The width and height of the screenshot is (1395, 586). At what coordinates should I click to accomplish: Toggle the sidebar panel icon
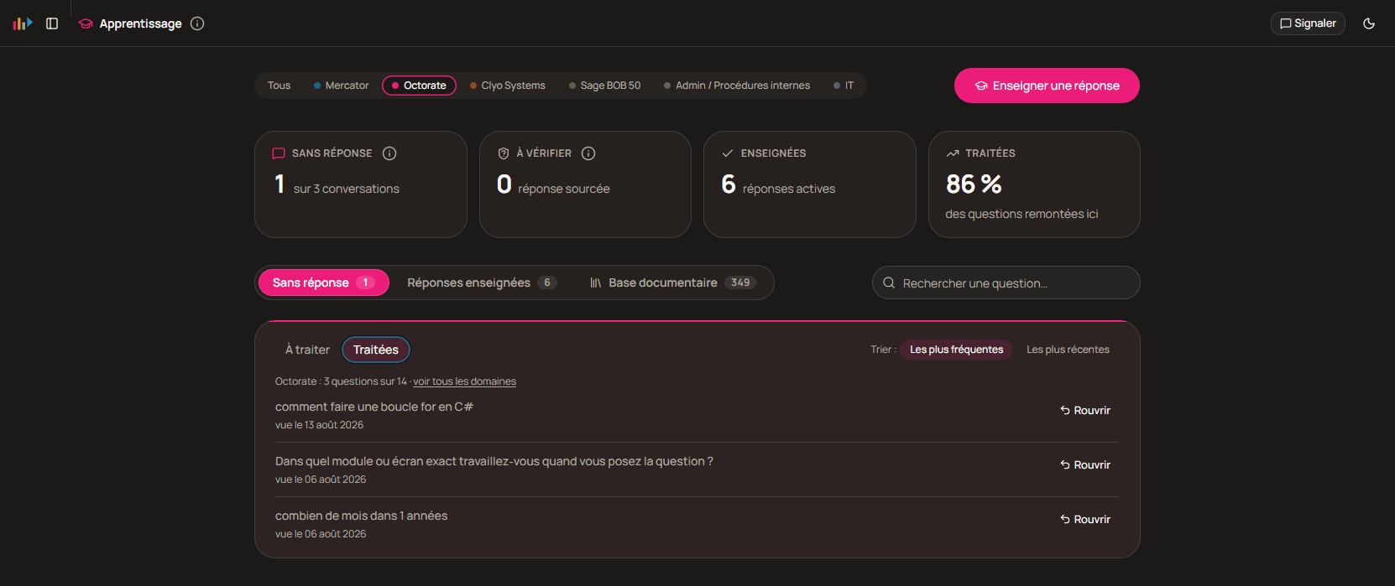point(52,23)
